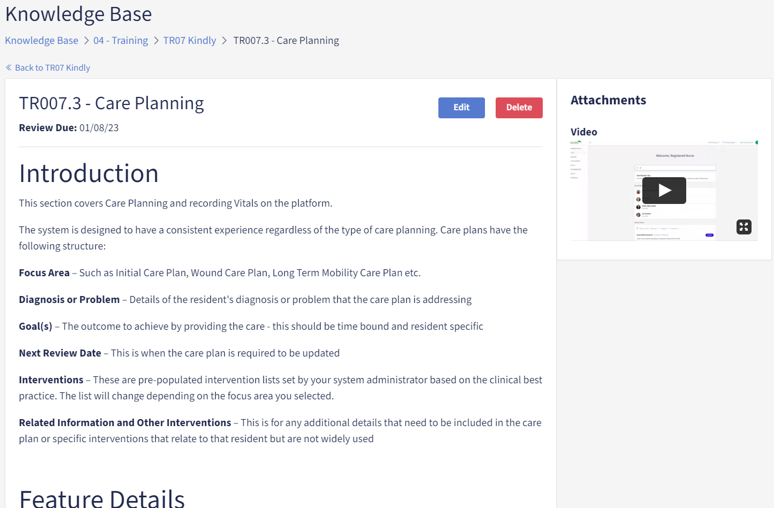This screenshot has height=508, width=774.
Task: Navigate to TR07 Kindly breadcrumb
Action: pos(189,41)
